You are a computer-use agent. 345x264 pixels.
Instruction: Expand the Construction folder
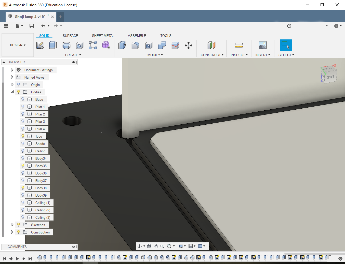[12, 232]
